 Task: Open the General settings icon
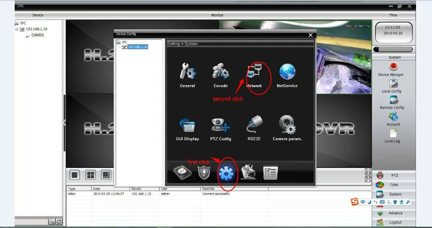[x=187, y=72]
